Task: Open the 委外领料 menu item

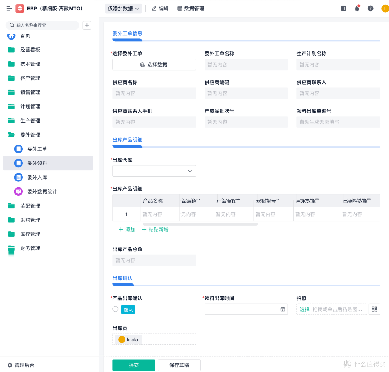Action: 48,163
